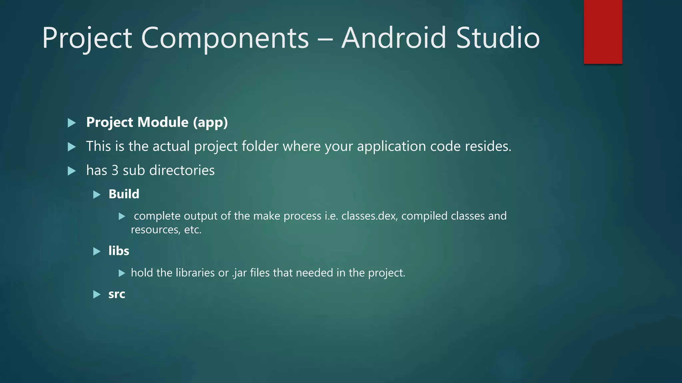
Task: Select the "Project Module (app)" bold heading
Action: pyautogui.click(x=157, y=122)
